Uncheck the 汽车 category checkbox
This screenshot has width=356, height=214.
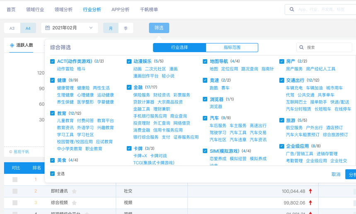click(x=205, y=118)
